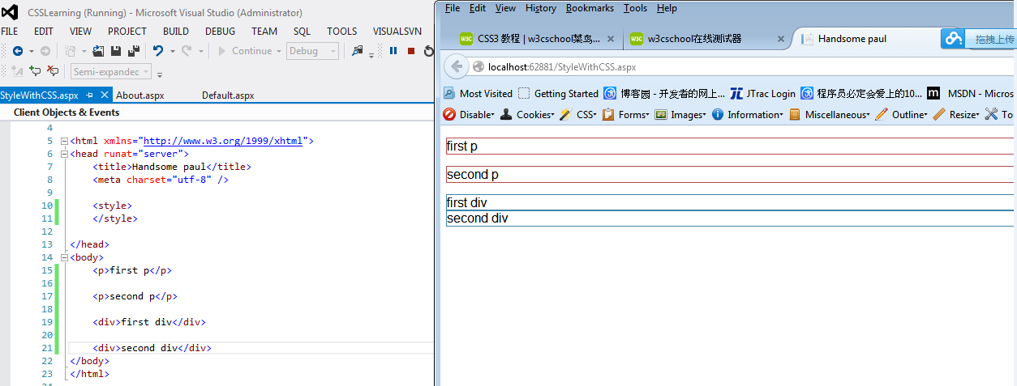Open the SQL menu

point(302,32)
